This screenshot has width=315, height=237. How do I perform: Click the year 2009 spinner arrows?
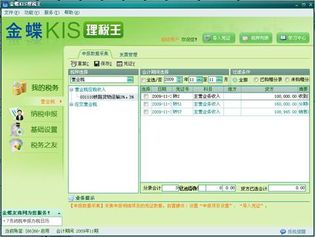180,79
